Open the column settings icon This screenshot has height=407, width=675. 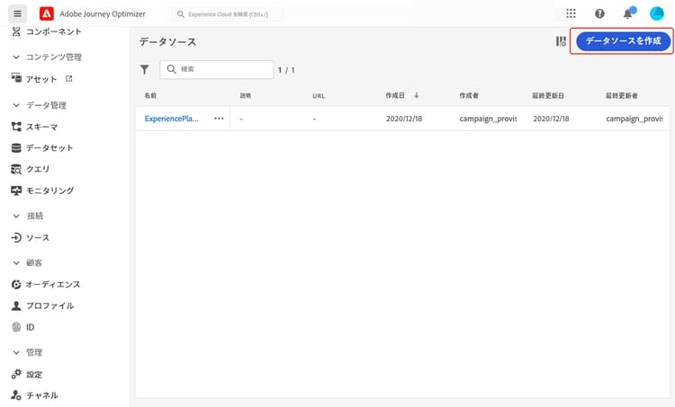click(561, 41)
